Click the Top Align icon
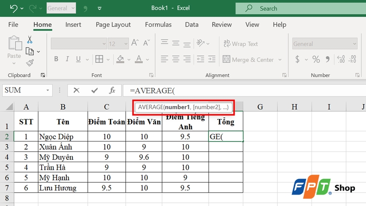The width and height of the screenshot is (366, 206). tap(165, 43)
